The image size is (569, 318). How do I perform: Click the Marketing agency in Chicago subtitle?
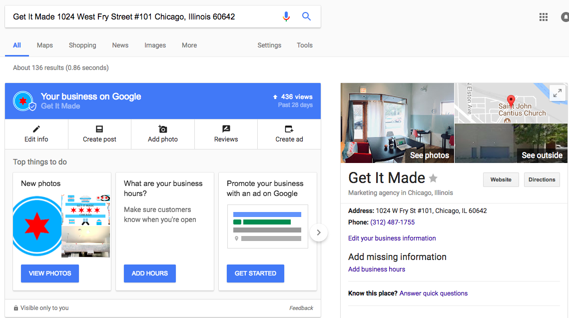click(x=401, y=193)
